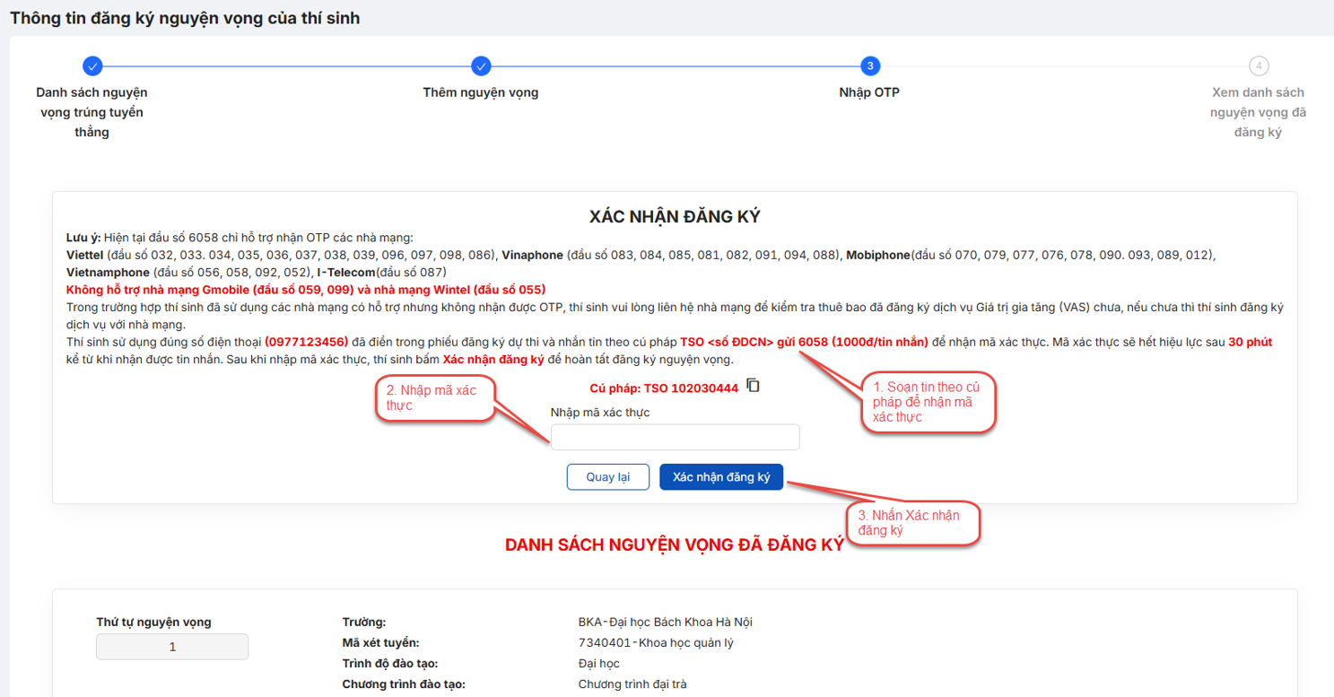Open the Xem danh sách nguyện vọng đã đăng ký label

click(x=1259, y=112)
